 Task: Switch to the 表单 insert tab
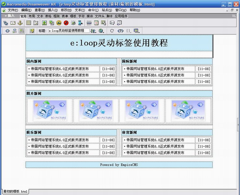pos(65,16)
